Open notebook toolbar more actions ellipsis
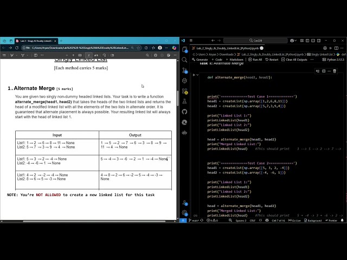 (312, 60)
